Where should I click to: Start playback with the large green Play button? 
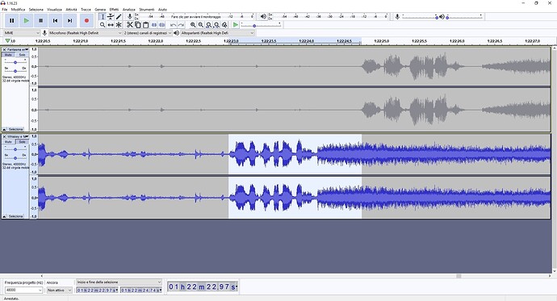tap(27, 21)
